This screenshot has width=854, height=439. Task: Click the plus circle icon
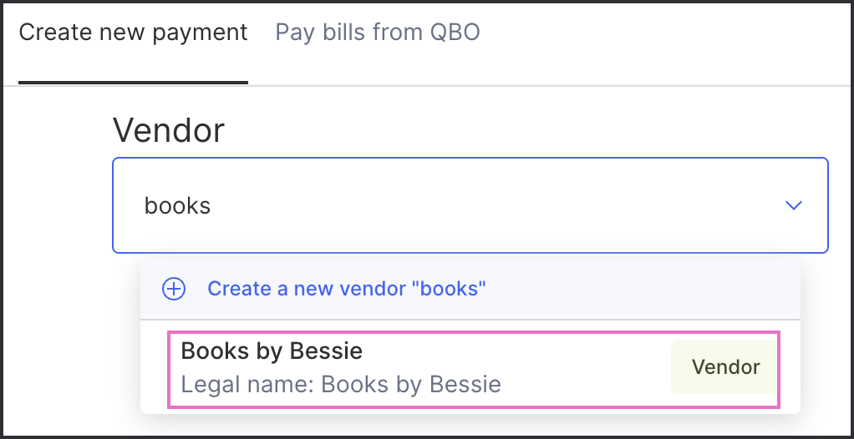tap(174, 289)
